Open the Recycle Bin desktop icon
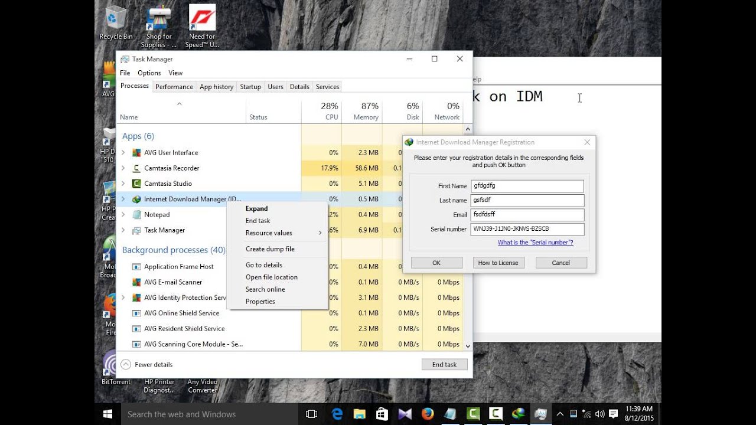The width and height of the screenshot is (756, 425). click(116, 24)
